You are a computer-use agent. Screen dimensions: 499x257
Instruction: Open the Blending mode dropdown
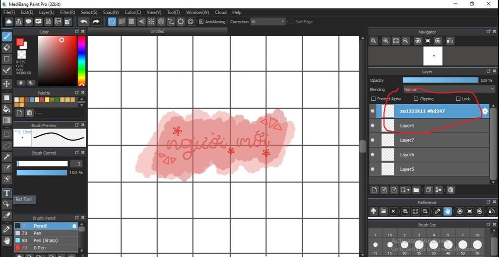click(x=449, y=90)
